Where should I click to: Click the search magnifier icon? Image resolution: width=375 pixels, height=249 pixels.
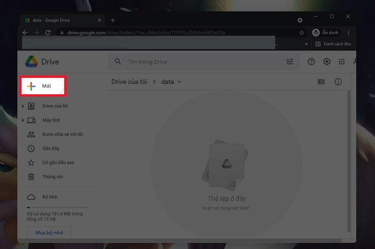[x=118, y=62]
